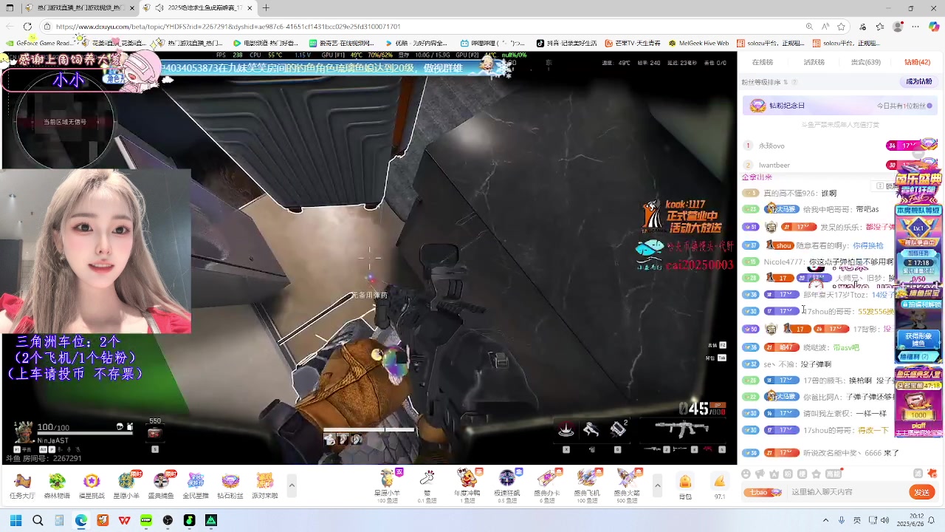Switch to the 贵宾(639) tab
Screen dimensions: 945x532
866,62
